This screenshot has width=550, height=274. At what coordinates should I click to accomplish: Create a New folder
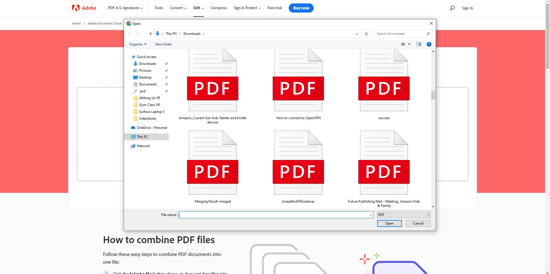point(163,44)
